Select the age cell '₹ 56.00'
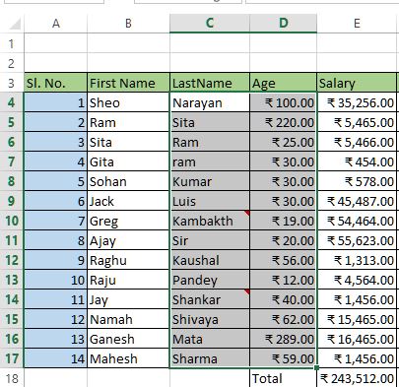This screenshot has width=399, height=387. coord(284,260)
